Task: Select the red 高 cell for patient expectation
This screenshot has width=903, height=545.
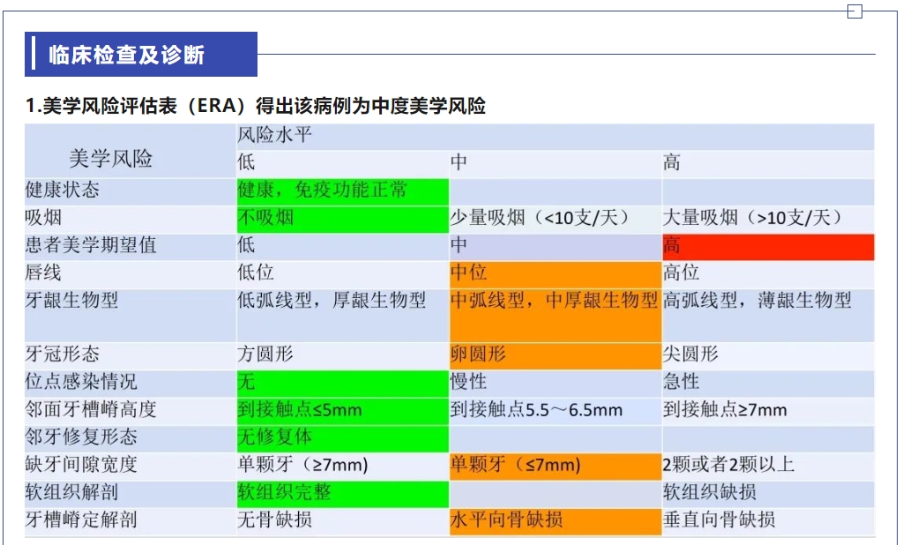Action: [767, 246]
